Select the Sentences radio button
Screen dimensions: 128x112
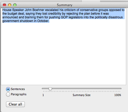pos(8,89)
